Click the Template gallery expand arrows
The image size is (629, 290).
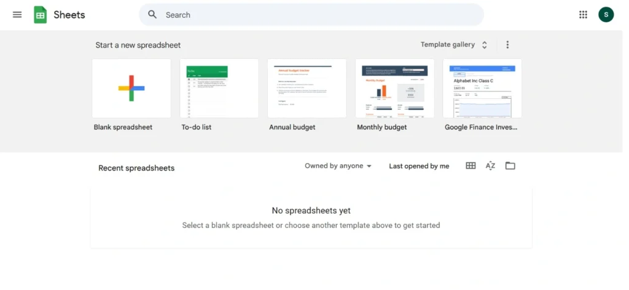tap(484, 45)
